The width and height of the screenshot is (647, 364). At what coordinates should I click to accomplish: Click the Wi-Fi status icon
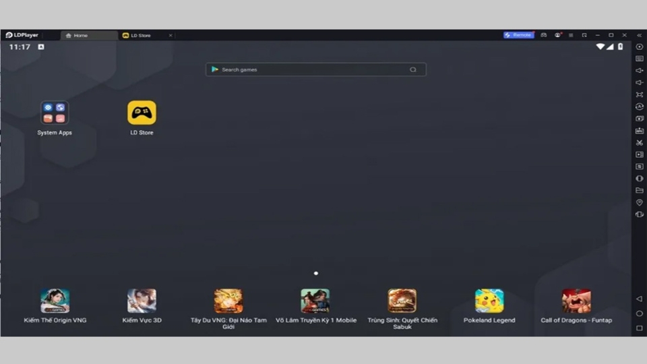pyautogui.click(x=600, y=47)
